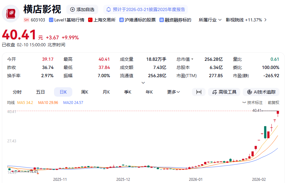The image size is (287, 183).
Task: Click the Level1基础行情 tag icon
Action: click(51, 20)
